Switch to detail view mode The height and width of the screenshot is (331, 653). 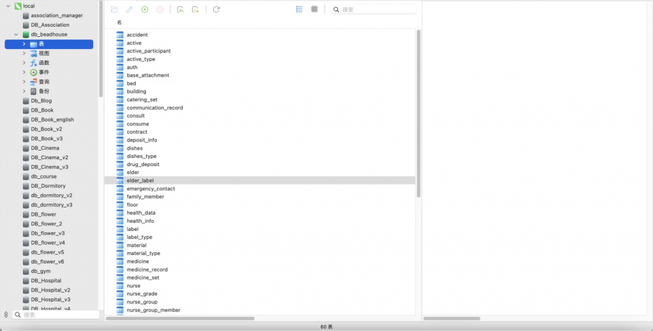(314, 10)
